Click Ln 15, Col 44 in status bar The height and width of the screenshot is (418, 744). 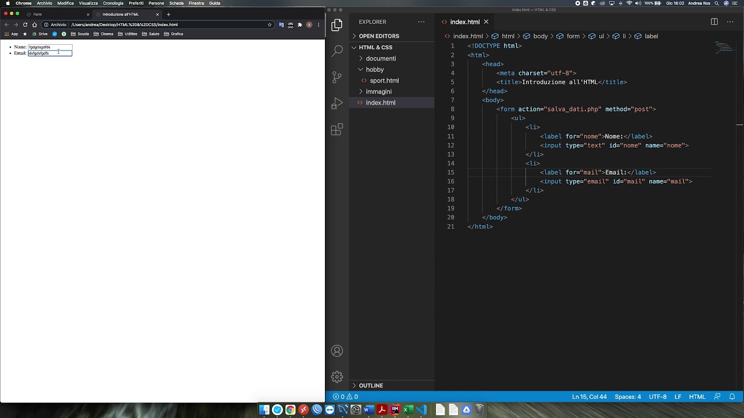pyautogui.click(x=589, y=397)
